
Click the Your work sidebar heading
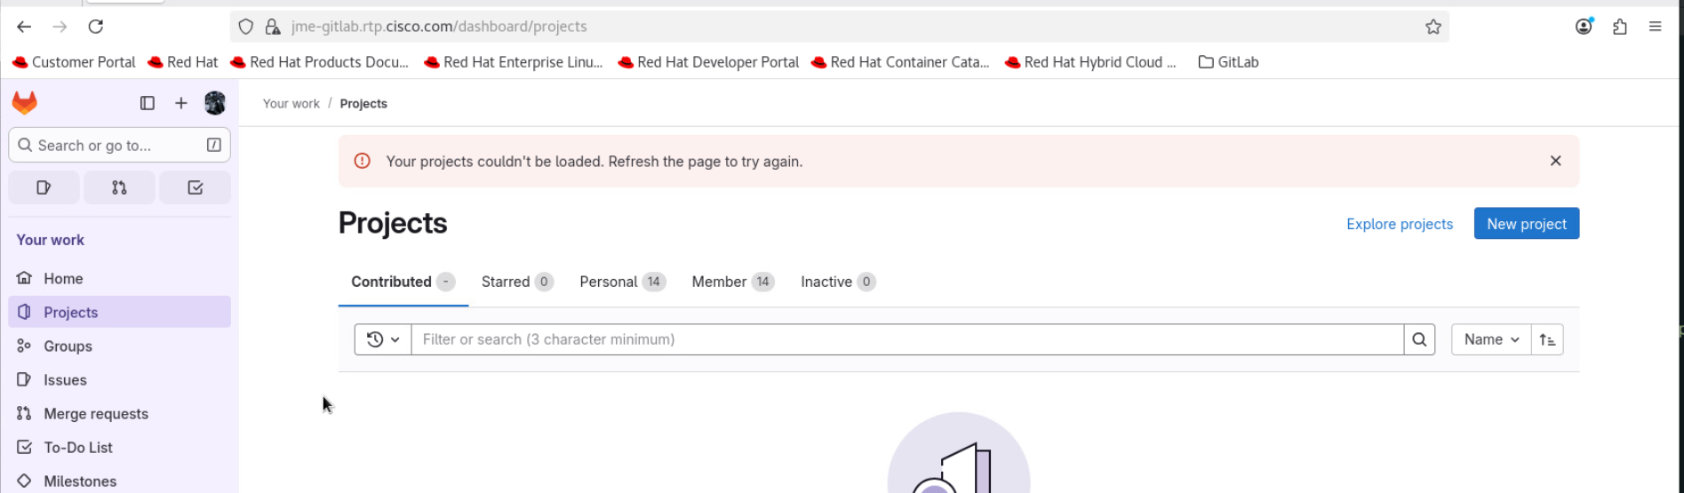(51, 240)
